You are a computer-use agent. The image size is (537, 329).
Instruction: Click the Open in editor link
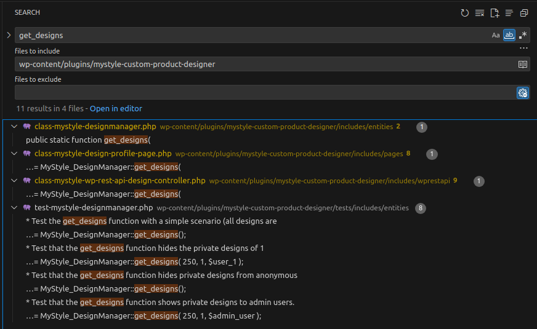click(116, 108)
